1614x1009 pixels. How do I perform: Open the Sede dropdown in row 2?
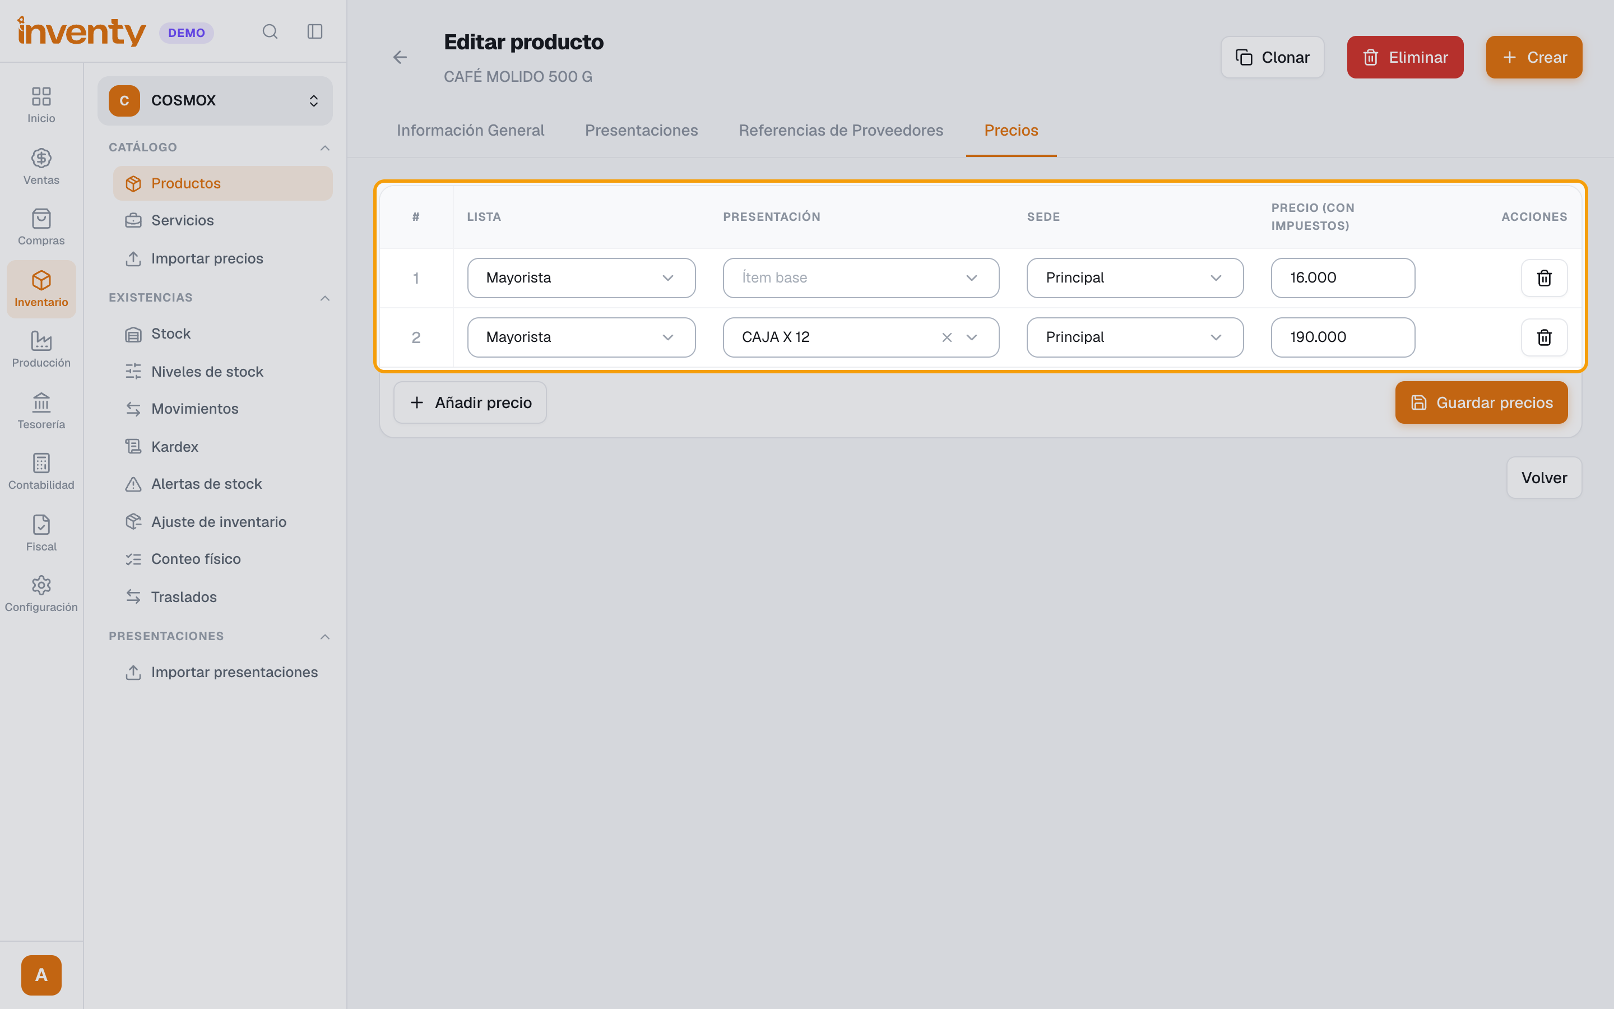pyautogui.click(x=1134, y=337)
